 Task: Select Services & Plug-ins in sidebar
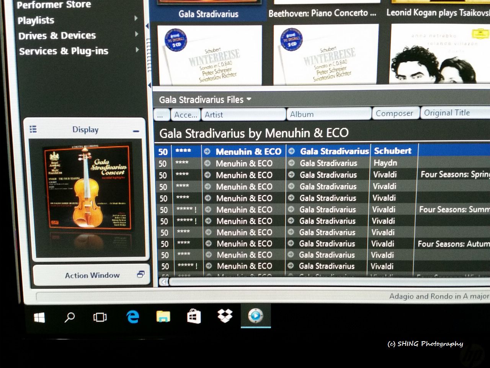click(64, 51)
